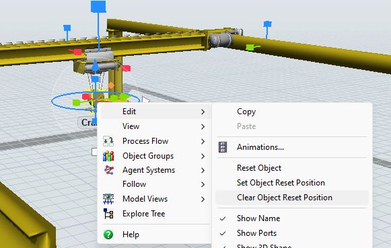
Task: Click the green port connector on the right beam
Action: [251, 47]
